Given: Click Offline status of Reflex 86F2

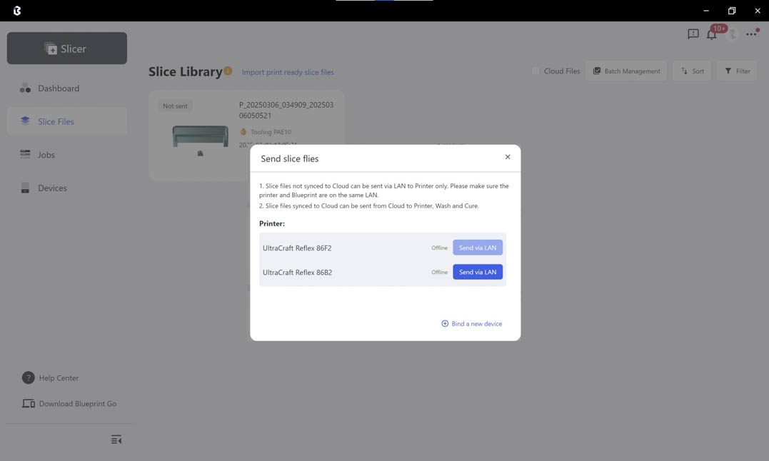Looking at the screenshot, I should point(439,248).
